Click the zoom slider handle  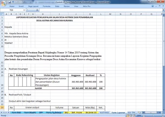pos(153,116)
